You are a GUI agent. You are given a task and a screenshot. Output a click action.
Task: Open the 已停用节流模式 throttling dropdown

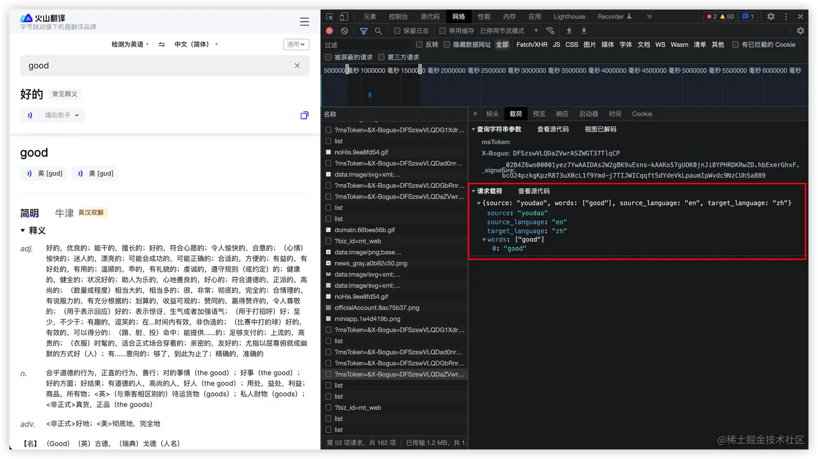pos(509,31)
